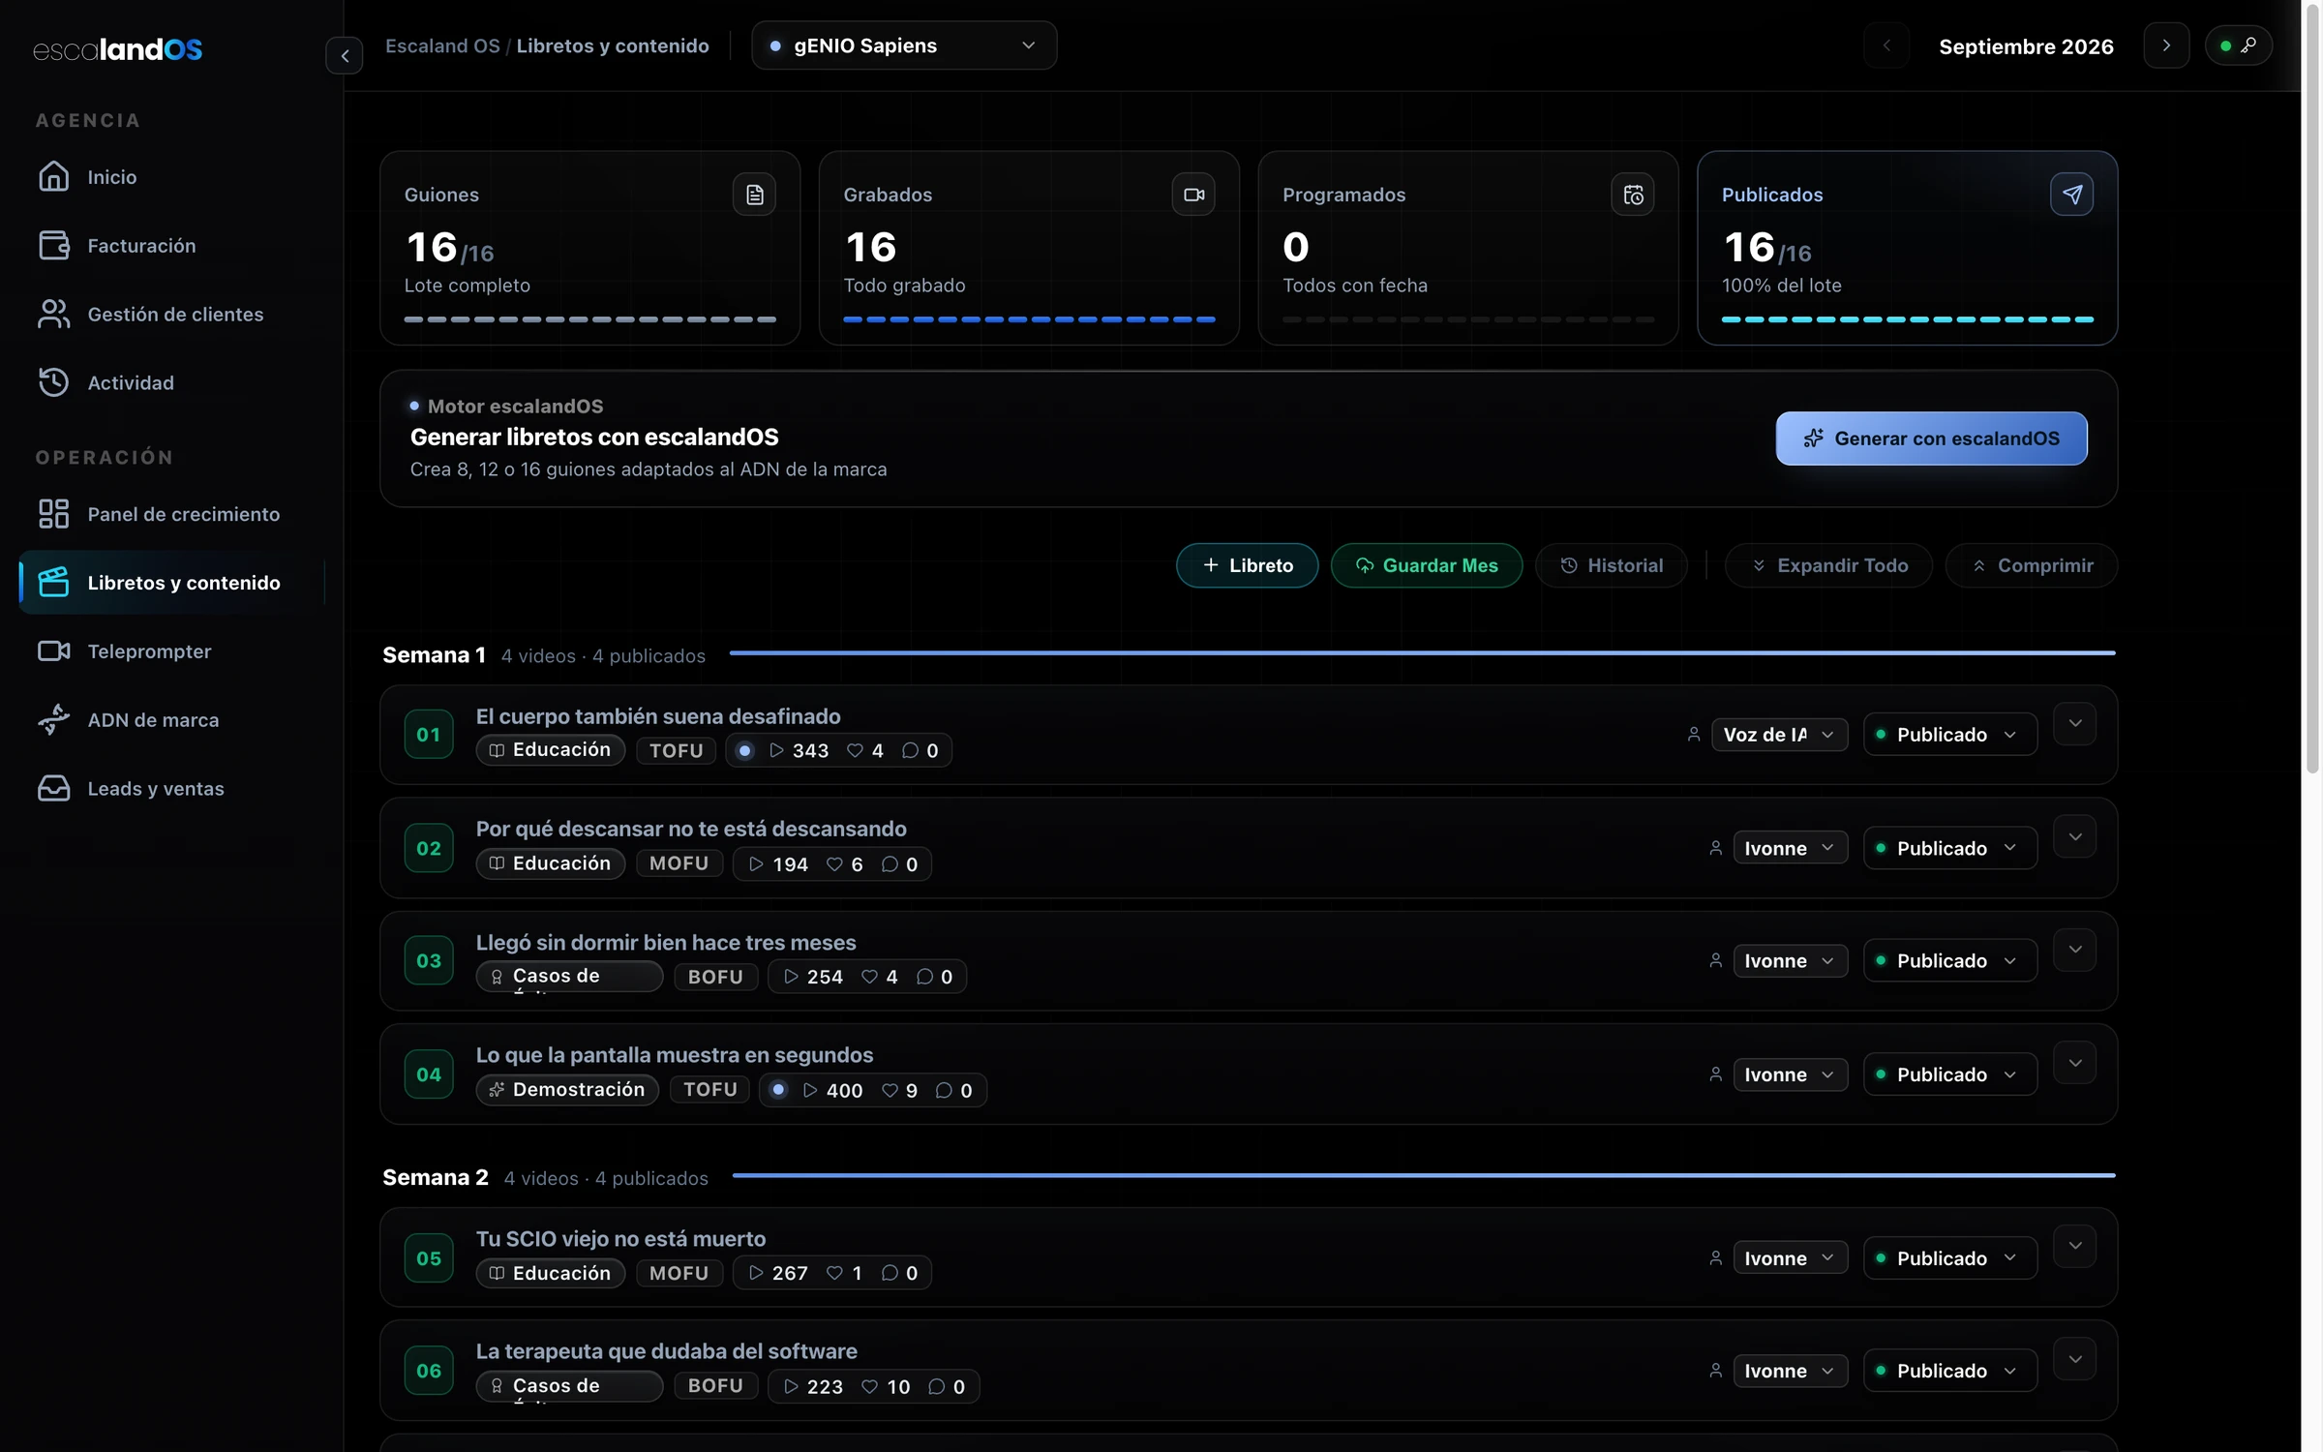
Task: Open Voz de IA assignee dropdown
Action: coord(1779,735)
